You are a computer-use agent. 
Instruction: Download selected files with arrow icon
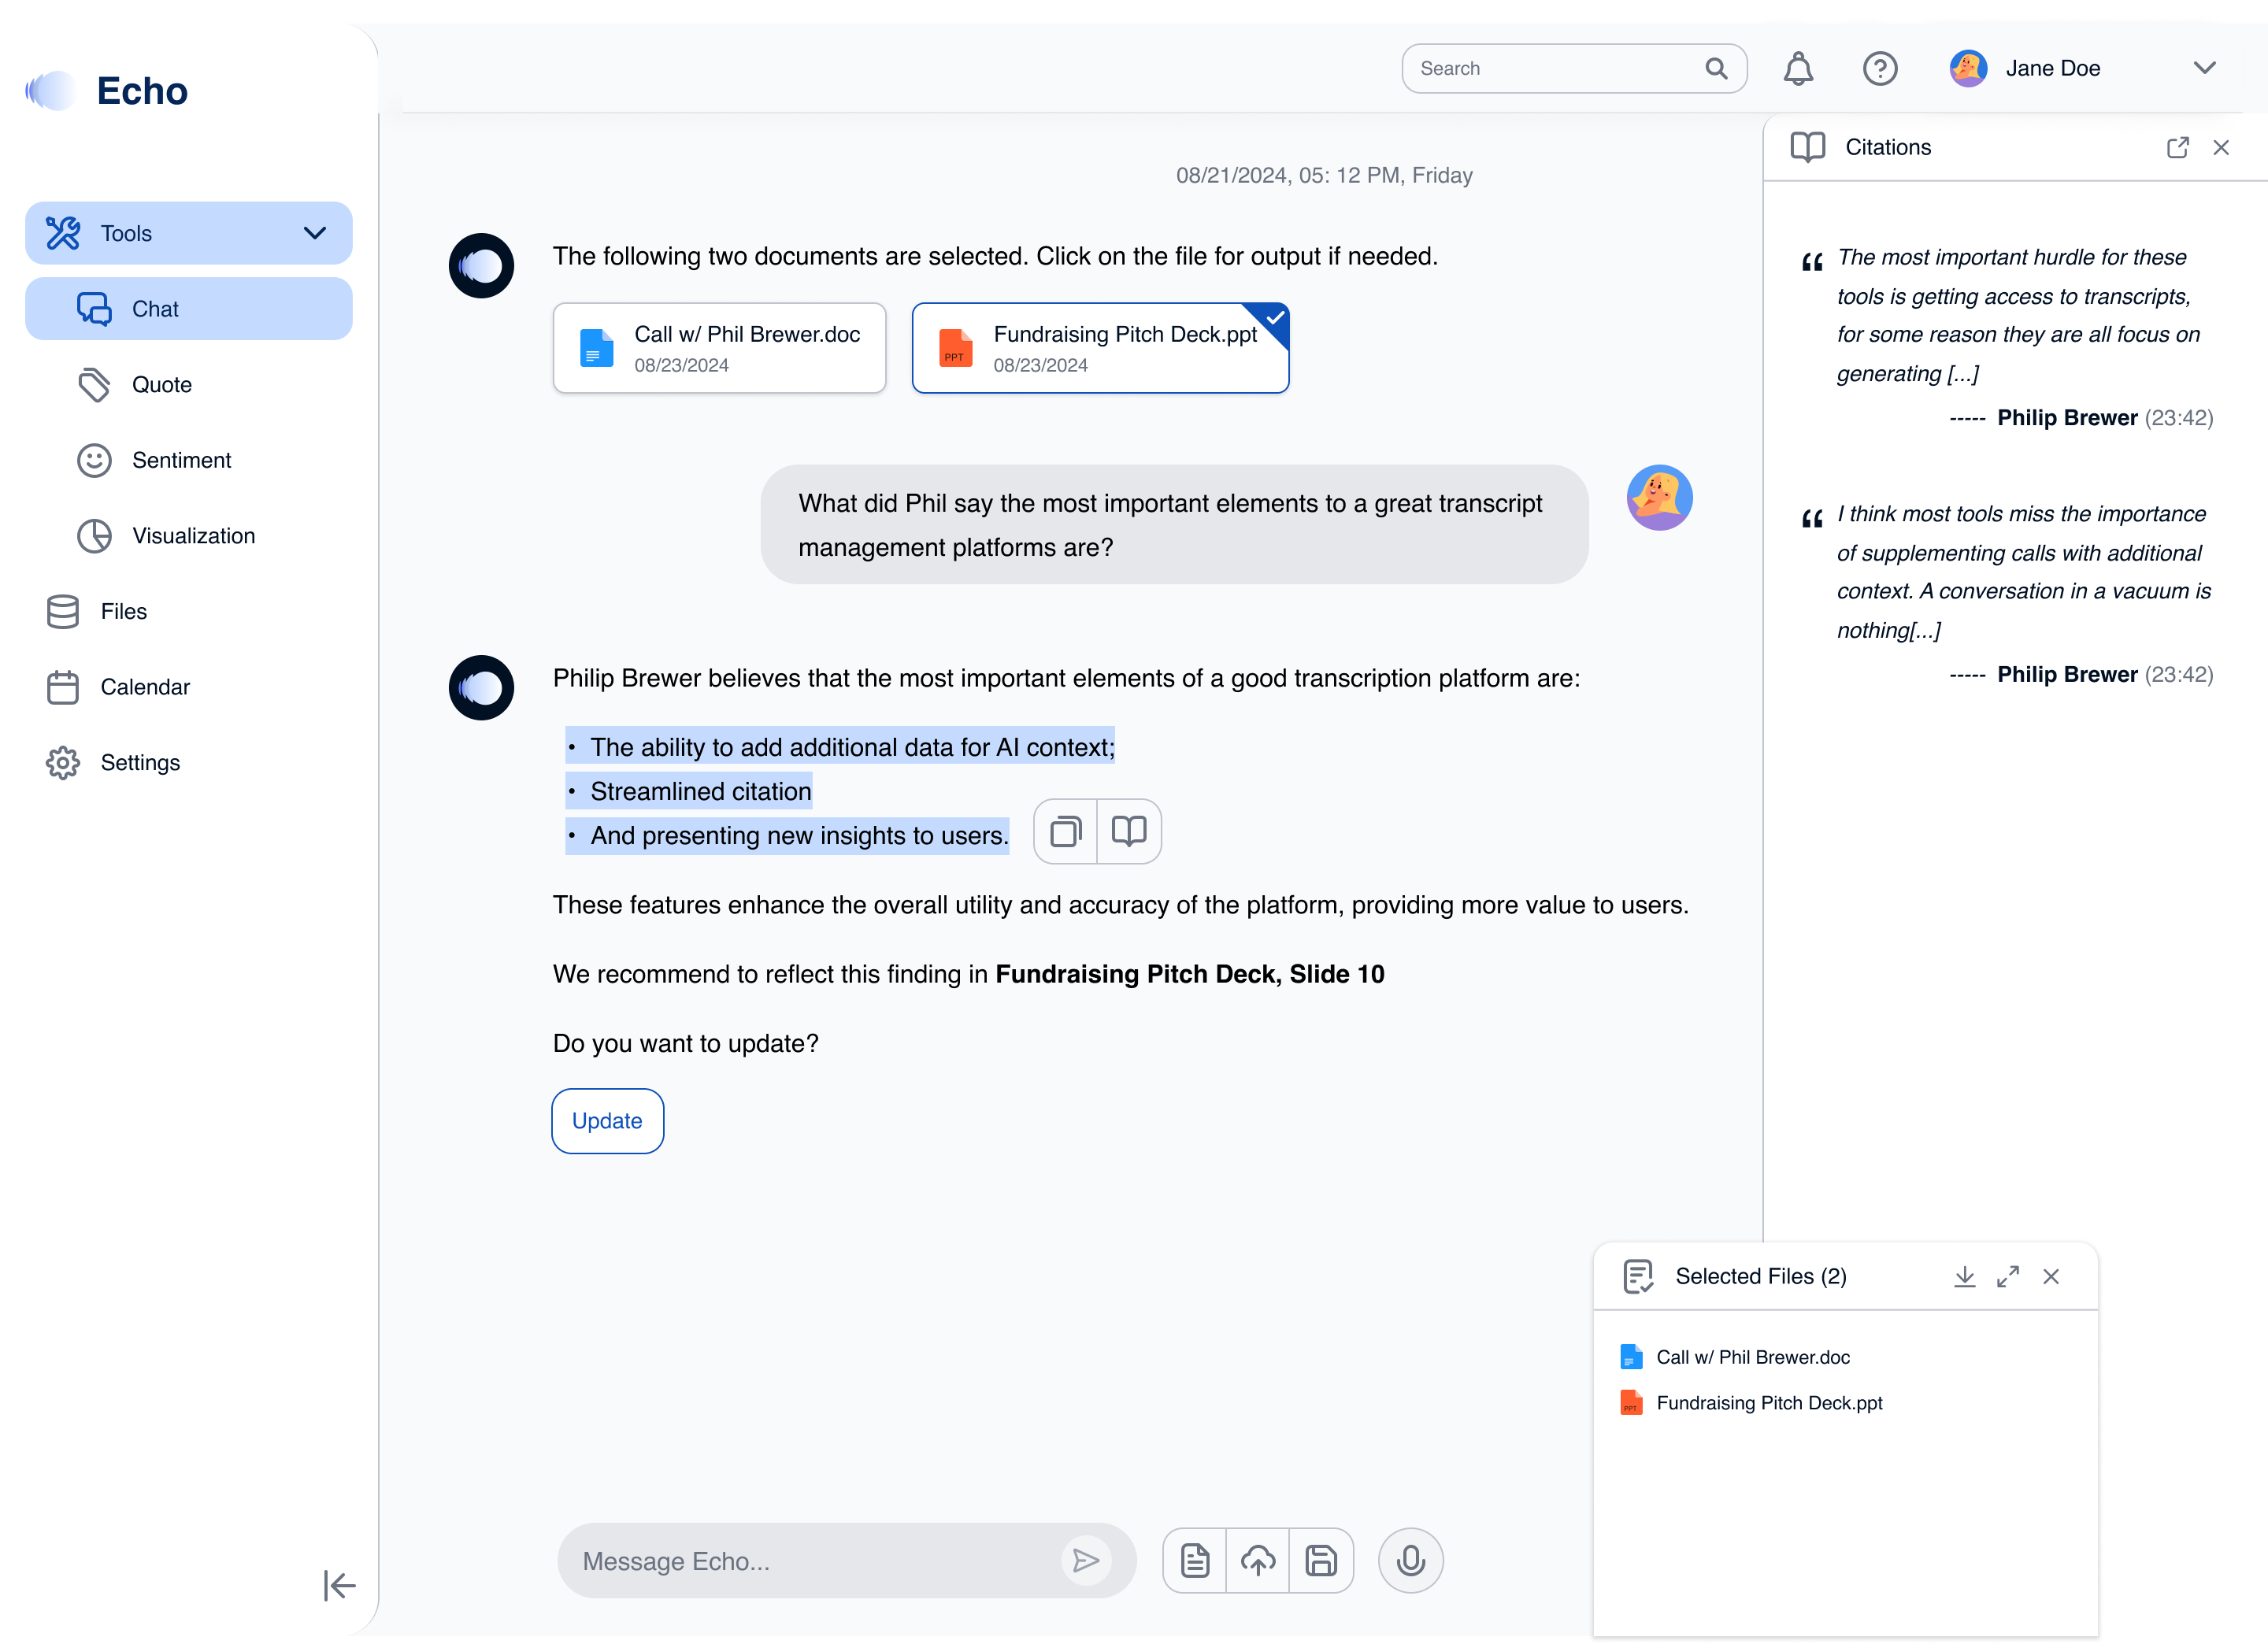click(x=1964, y=1276)
